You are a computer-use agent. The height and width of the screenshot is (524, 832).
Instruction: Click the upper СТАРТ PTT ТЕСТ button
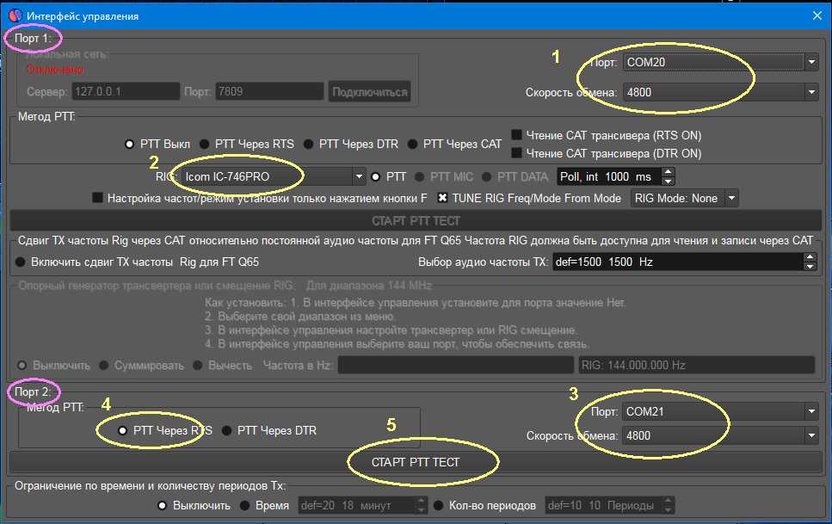416,221
